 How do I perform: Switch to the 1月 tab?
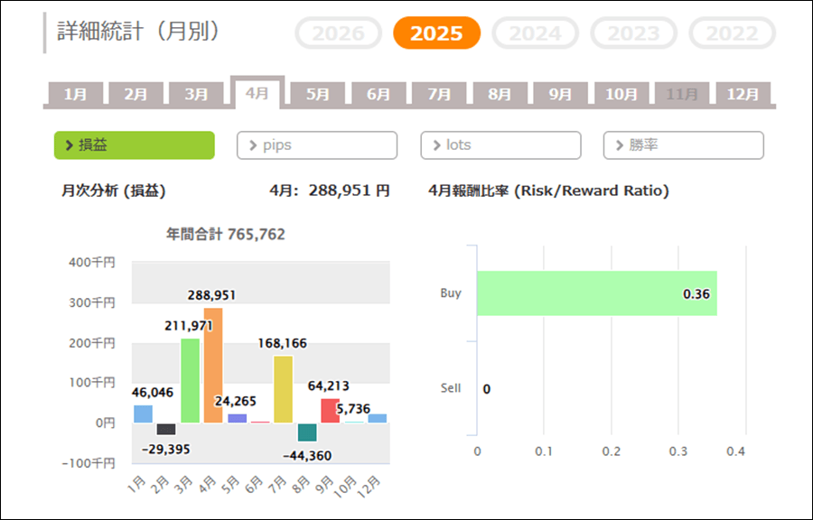coord(75,94)
